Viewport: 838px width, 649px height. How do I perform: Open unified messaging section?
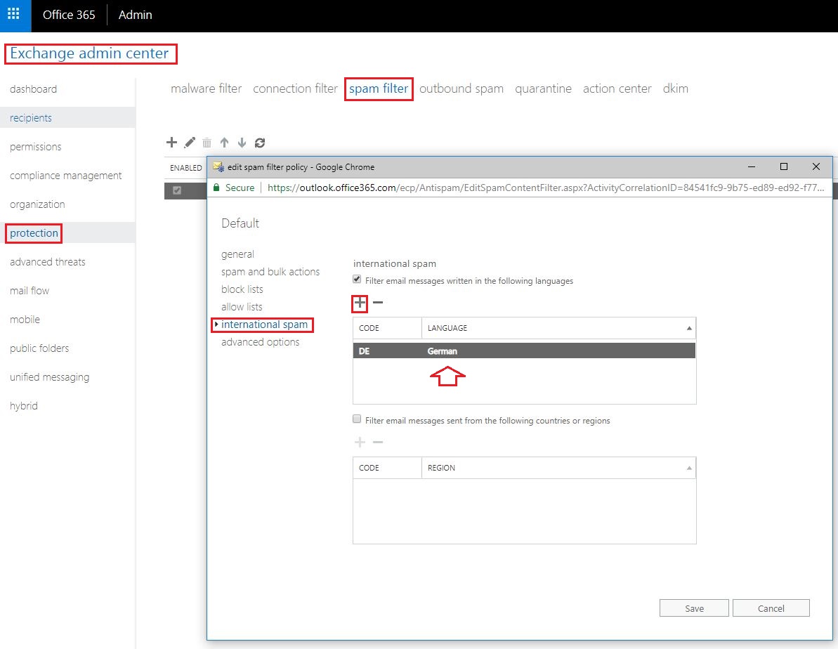pos(49,377)
